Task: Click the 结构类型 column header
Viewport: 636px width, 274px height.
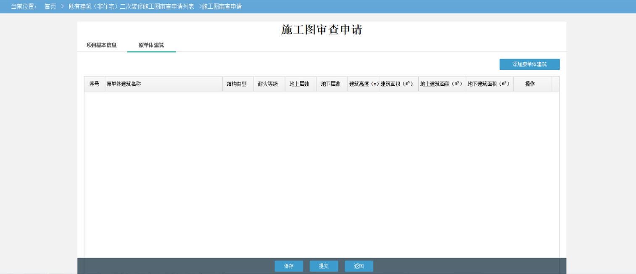Action: pos(238,84)
